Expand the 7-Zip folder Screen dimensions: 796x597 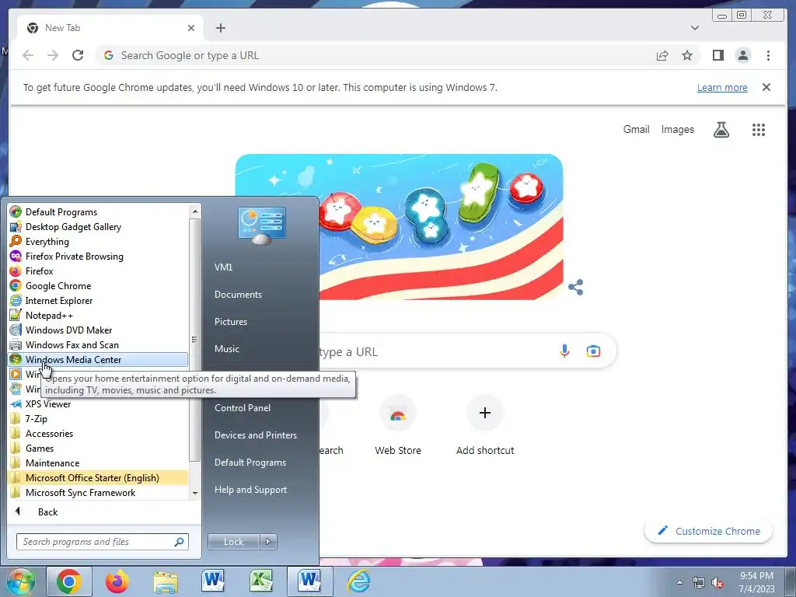click(x=99, y=419)
